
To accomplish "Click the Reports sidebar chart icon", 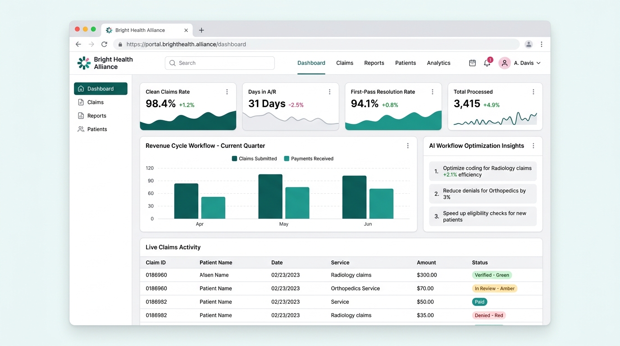I will 81,116.
